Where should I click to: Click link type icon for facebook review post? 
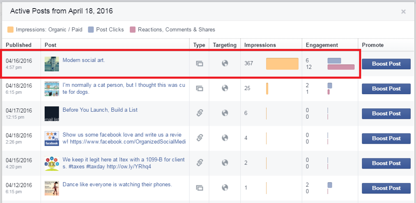200,138
